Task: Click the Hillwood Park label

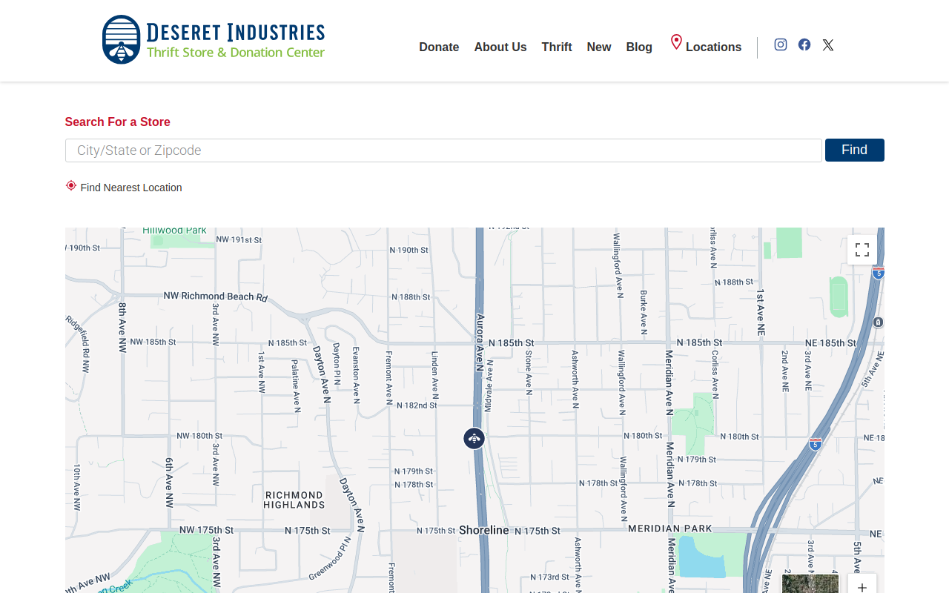Action: coord(175,231)
